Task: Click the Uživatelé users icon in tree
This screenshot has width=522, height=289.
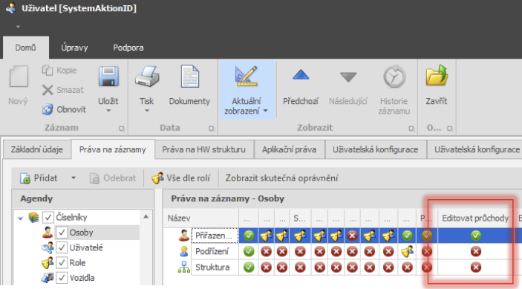Action: [48, 247]
